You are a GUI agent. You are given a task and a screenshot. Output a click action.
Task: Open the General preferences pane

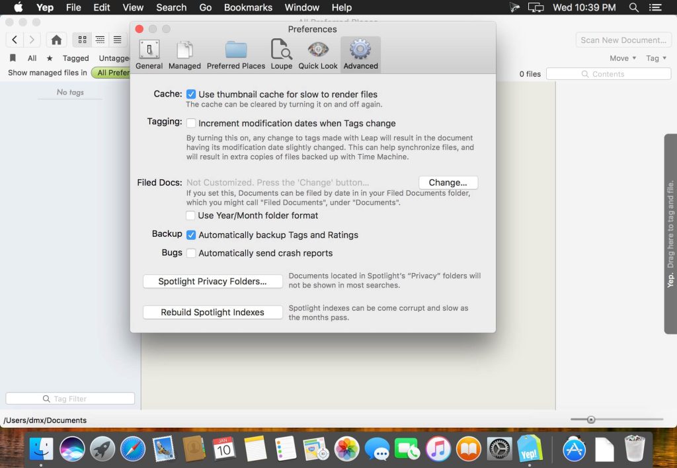(149, 55)
